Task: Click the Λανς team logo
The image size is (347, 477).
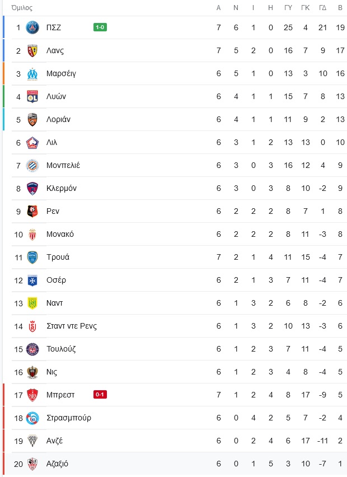Action: (x=32, y=50)
